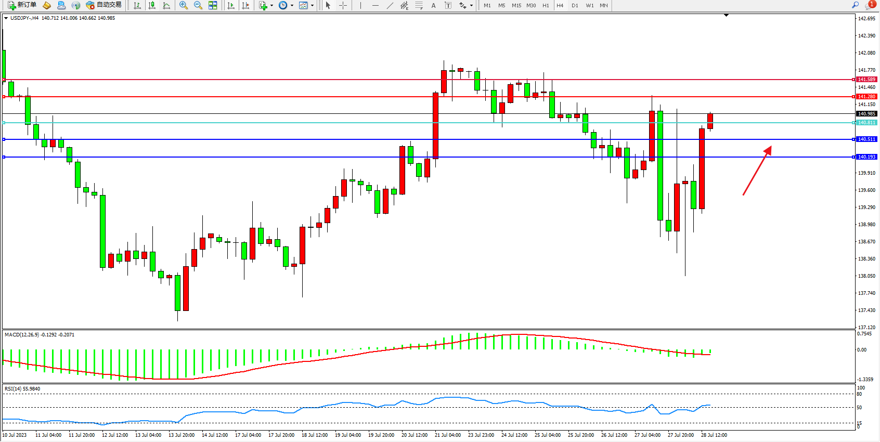Tile chart windows with the grid icon
880x442 pixels.
[x=213, y=5]
